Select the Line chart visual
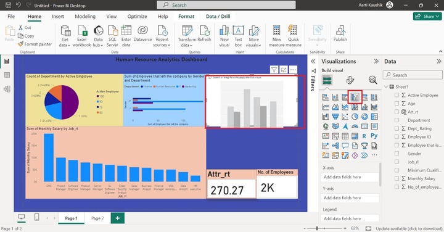Screen dimensions: 444x232 click(x=326, y=107)
